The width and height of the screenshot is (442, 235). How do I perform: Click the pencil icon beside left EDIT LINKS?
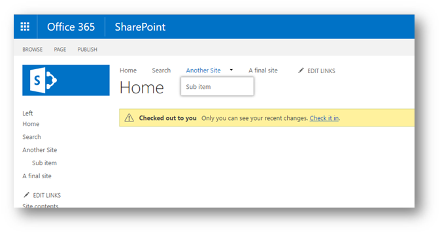[x=27, y=195]
